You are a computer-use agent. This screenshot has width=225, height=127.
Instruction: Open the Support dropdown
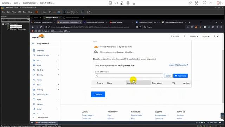pyautogui.click(x=194, y=36)
